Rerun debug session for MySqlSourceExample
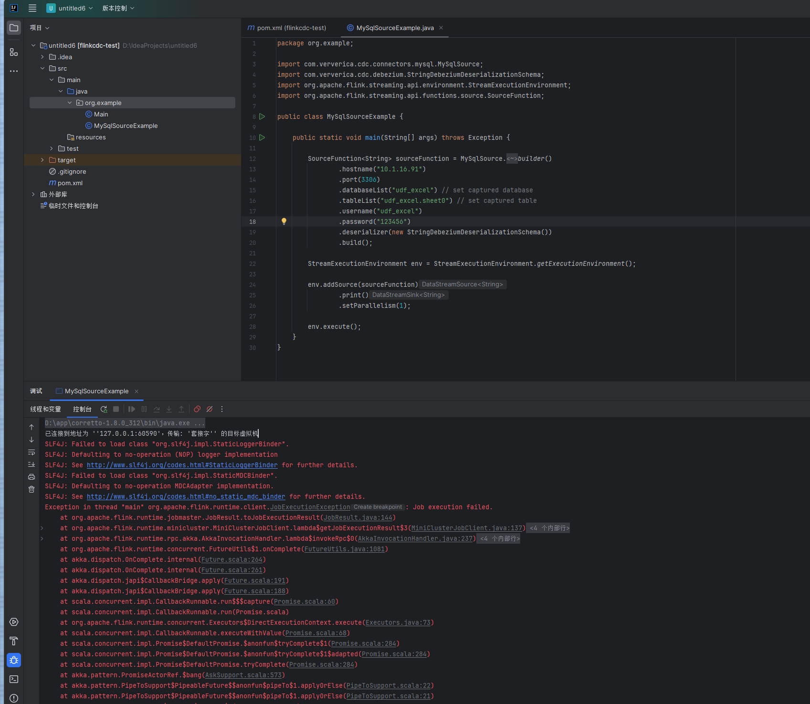Image resolution: width=810 pixels, height=704 pixels. 104,409
